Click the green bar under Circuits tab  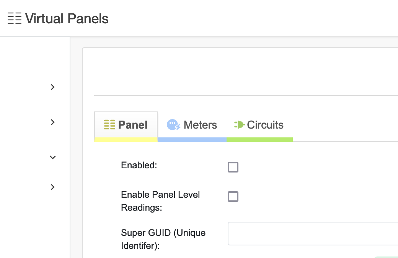(x=259, y=140)
